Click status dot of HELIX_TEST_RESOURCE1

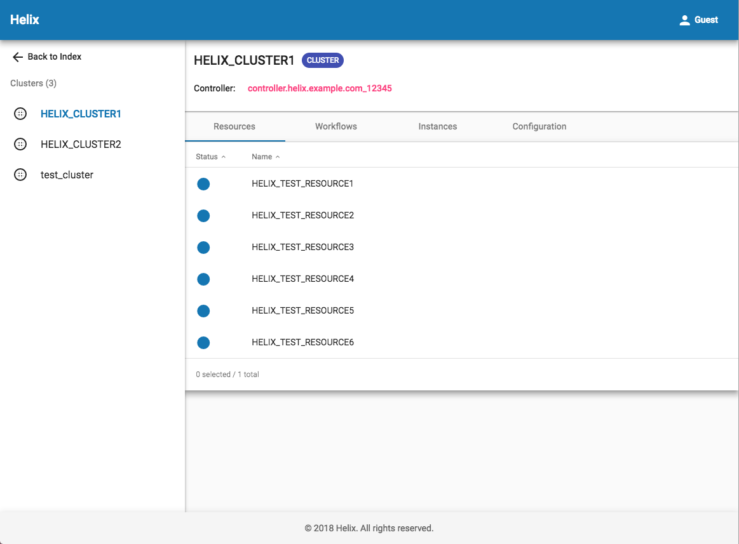(x=203, y=184)
